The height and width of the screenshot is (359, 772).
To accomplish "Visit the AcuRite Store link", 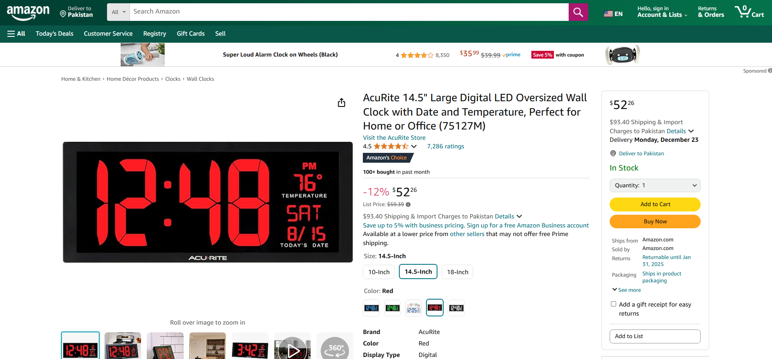I will pyautogui.click(x=394, y=138).
